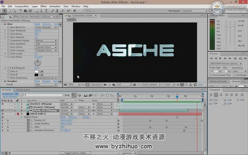Viewport: 248px width, 155px height.
Task: Open the Active Camera dropdown
Action: point(151,85)
